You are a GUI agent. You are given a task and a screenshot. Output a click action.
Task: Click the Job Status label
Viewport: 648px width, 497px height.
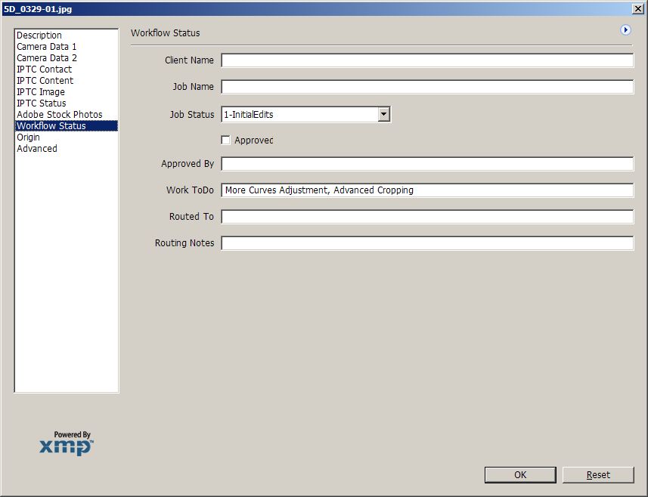coord(192,115)
